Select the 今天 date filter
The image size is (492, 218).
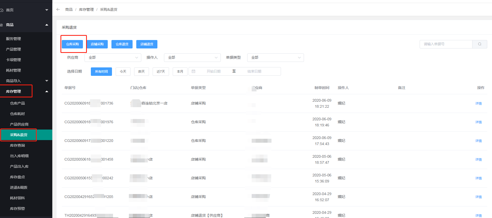pos(123,72)
